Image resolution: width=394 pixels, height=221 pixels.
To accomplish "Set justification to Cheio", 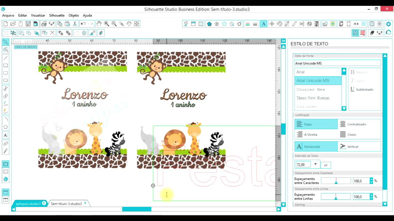I will (x=359, y=134).
